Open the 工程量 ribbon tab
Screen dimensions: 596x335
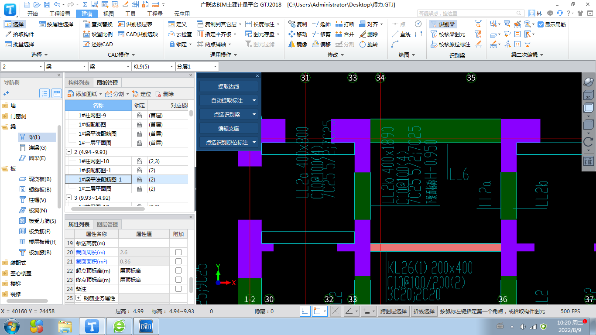click(x=155, y=14)
